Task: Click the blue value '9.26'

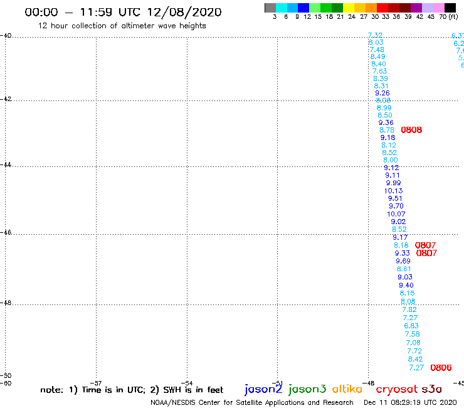Action: (x=382, y=93)
